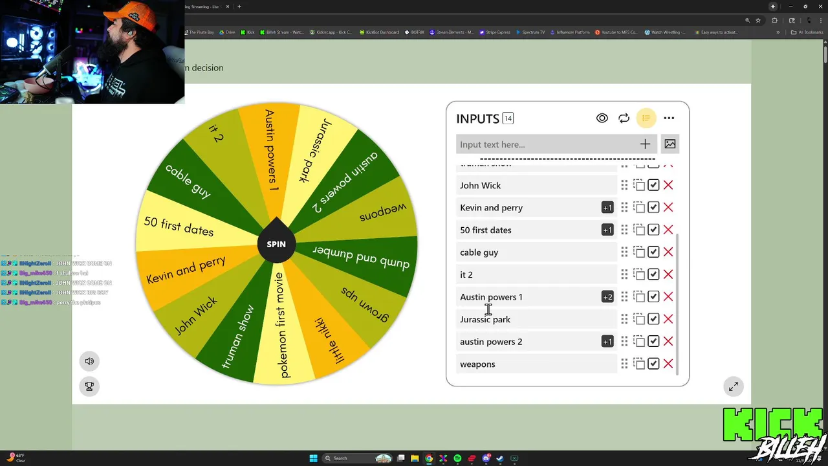Mute the wheel sound via speaker icon
Screen dimensions: 828x466
pos(89,361)
